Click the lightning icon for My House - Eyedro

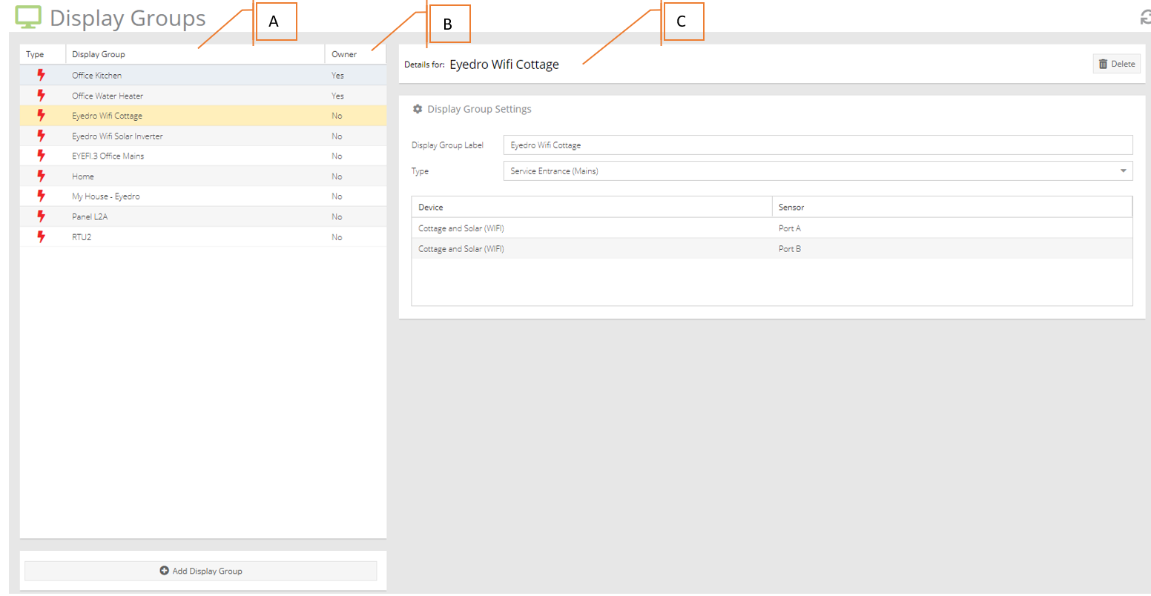point(41,196)
